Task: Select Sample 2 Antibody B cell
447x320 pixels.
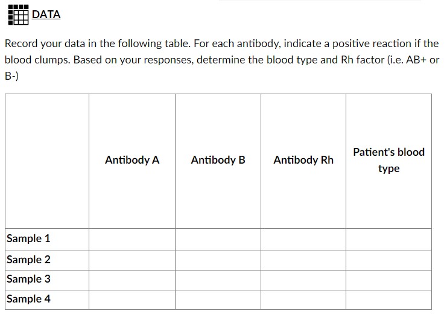Action: point(218,260)
